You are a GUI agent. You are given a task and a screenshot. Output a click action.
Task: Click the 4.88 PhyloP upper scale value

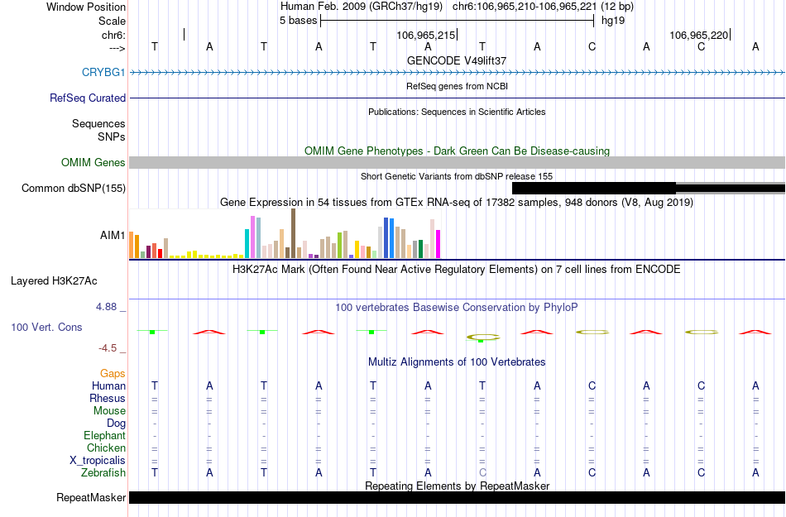coord(106,307)
